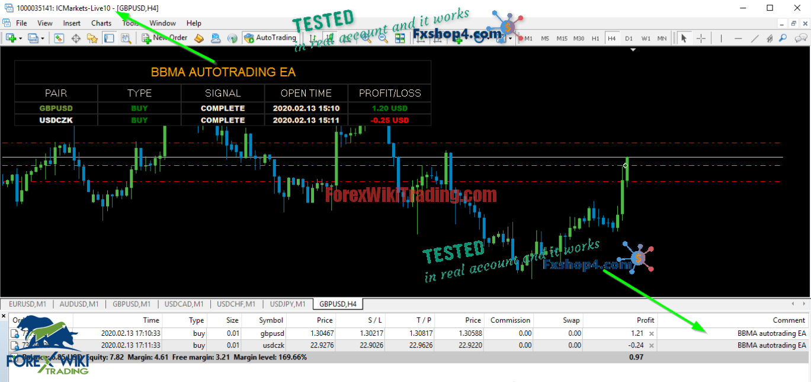The height and width of the screenshot is (382, 811).
Task: Expand the Templates dropdown arrow
Action: 511,38
